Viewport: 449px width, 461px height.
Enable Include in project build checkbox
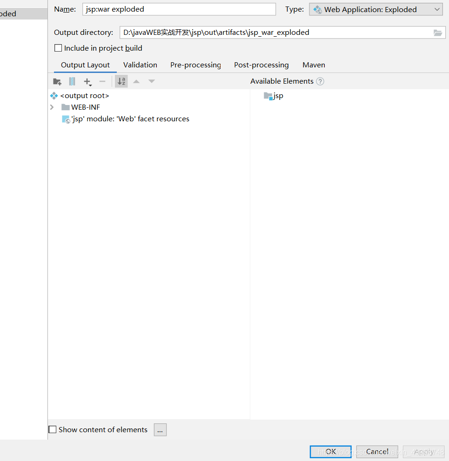(58, 48)
